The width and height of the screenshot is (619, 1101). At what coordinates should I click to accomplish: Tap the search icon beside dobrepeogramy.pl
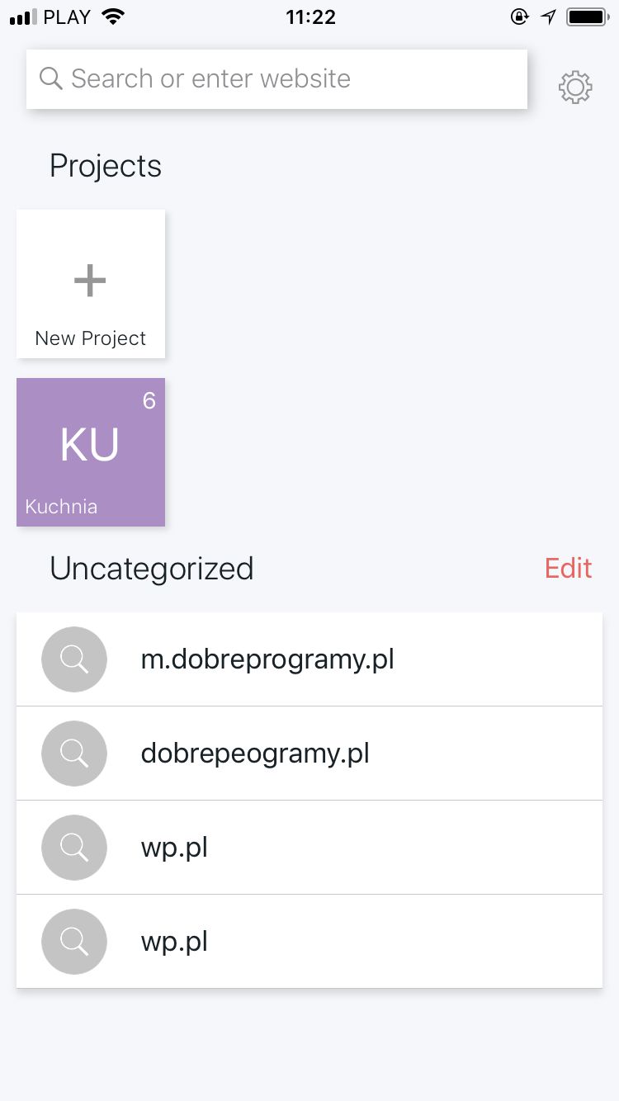[x=74, y=754]
